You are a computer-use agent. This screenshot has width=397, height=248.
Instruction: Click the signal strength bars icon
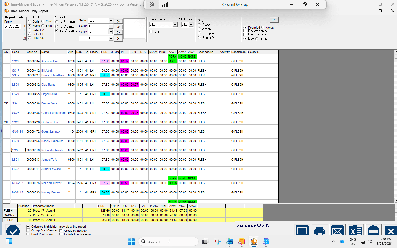click(x=165, y=4)
